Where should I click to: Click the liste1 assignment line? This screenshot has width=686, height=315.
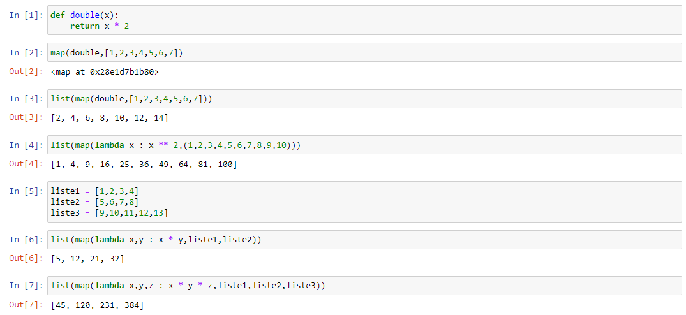point(95,191)
